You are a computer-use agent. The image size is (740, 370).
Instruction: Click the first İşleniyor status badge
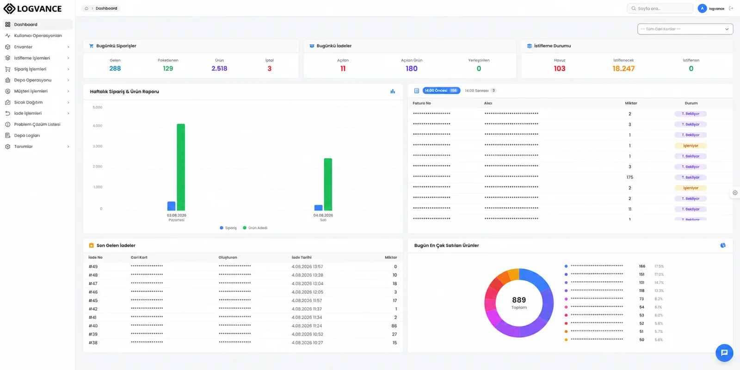click(x=691, y=146)
